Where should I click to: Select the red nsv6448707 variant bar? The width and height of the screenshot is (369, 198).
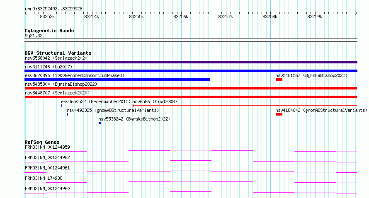[191, 97]
